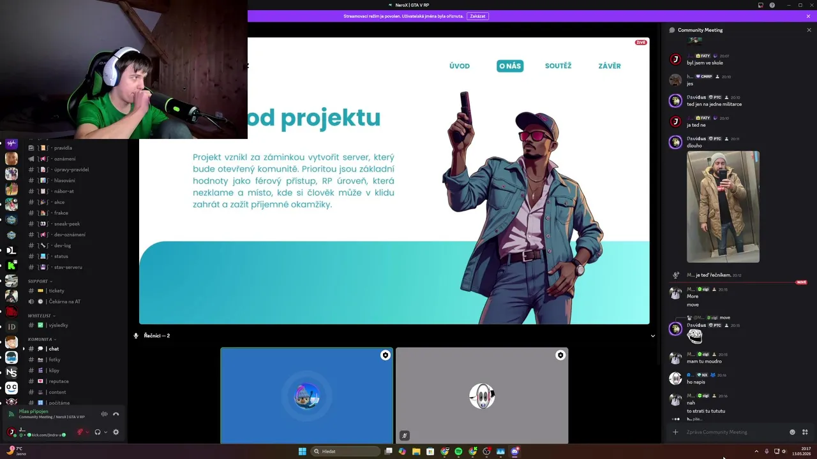
Task: Open File Explorer from the taskbar
Action: [x=416, y=451]
